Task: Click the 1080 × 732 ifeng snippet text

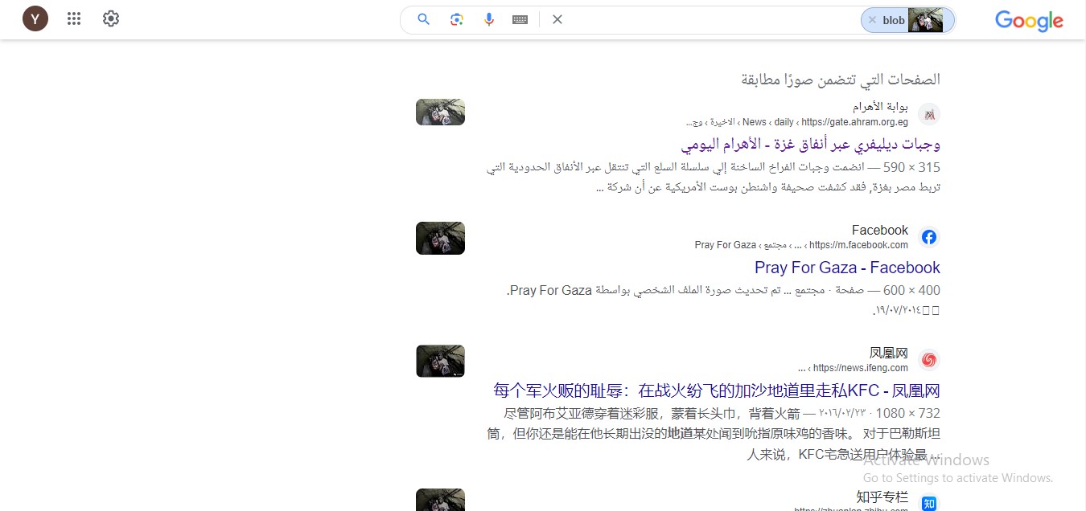Action: pyautogui.click(x=714, y=434)
